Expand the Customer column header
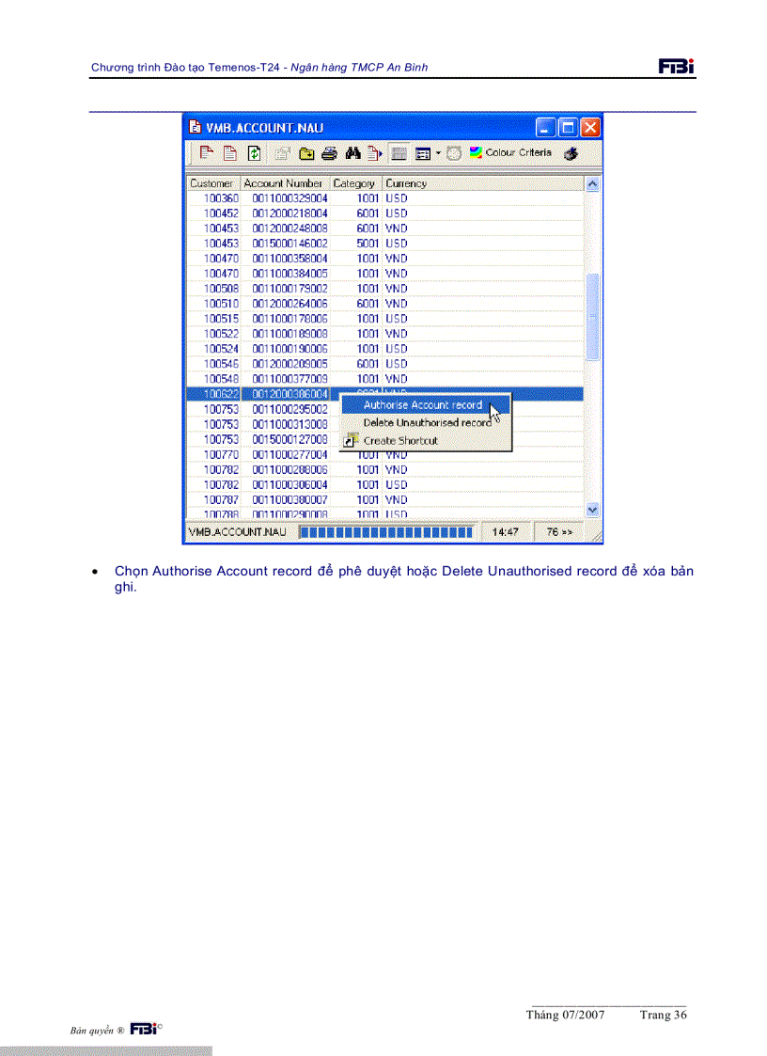The image size is (767, 1056). (x=212, y=183)
